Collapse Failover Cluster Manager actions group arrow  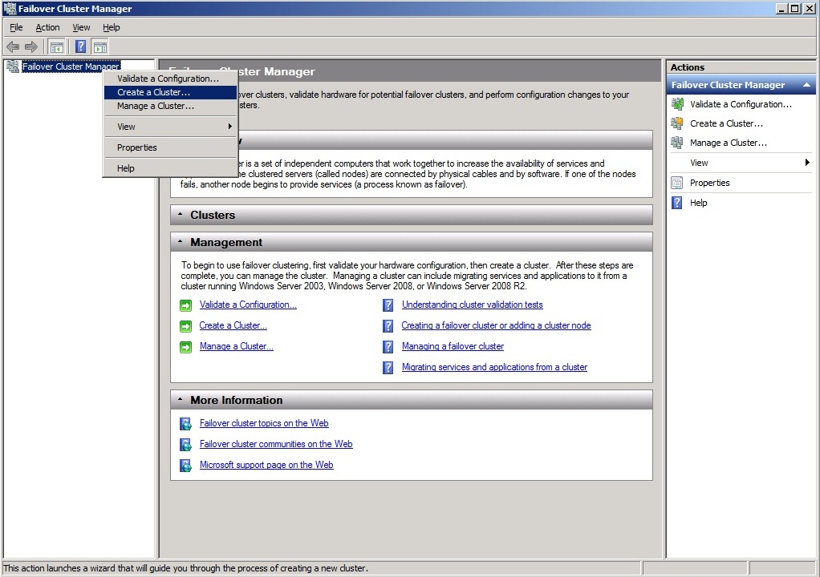tap(806, 85)
